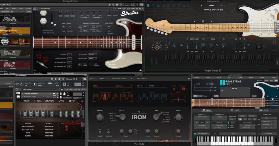Click the highlighted orange circle button in Ample Guitar
This screenshot has height=146, width=279.
tap(157, 48)
